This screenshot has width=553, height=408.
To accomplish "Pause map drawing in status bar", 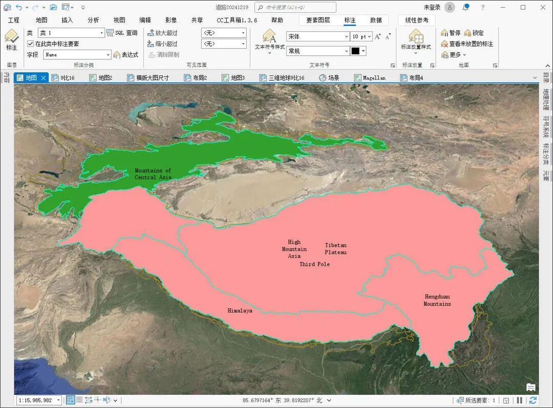I will (520, 400).
